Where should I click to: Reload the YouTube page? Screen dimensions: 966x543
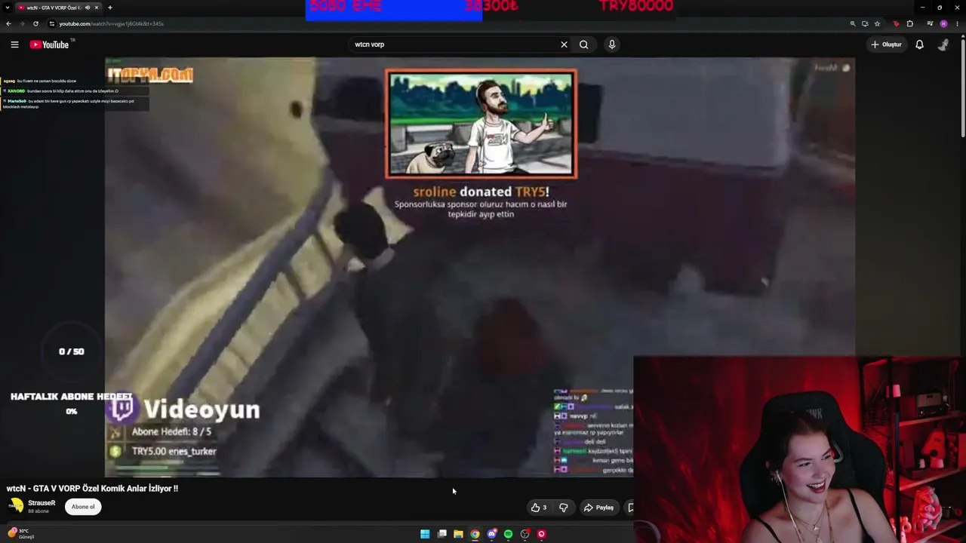35,23
